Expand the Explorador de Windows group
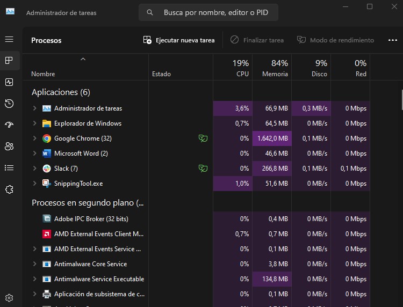The height and width of the screenshot is (307, 403). pos(35,123)
